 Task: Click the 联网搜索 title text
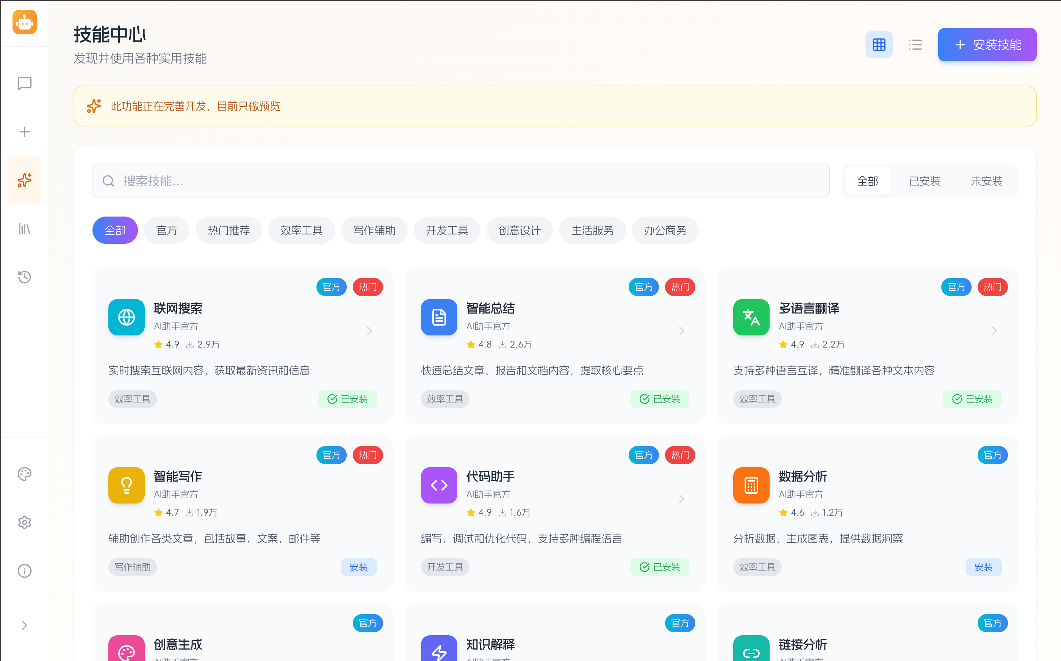(x=178, y=308)
